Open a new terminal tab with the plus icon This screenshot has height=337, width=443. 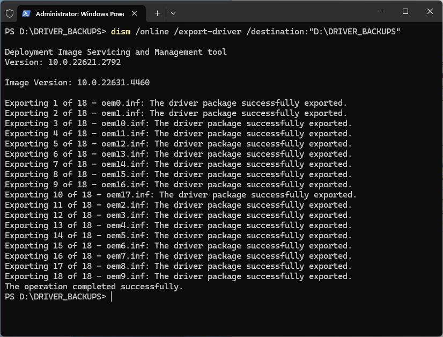pyautogui.click(x=157, y=13)
